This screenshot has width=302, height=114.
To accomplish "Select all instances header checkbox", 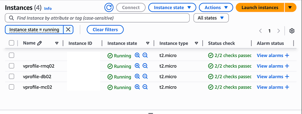I will point(12,43).
